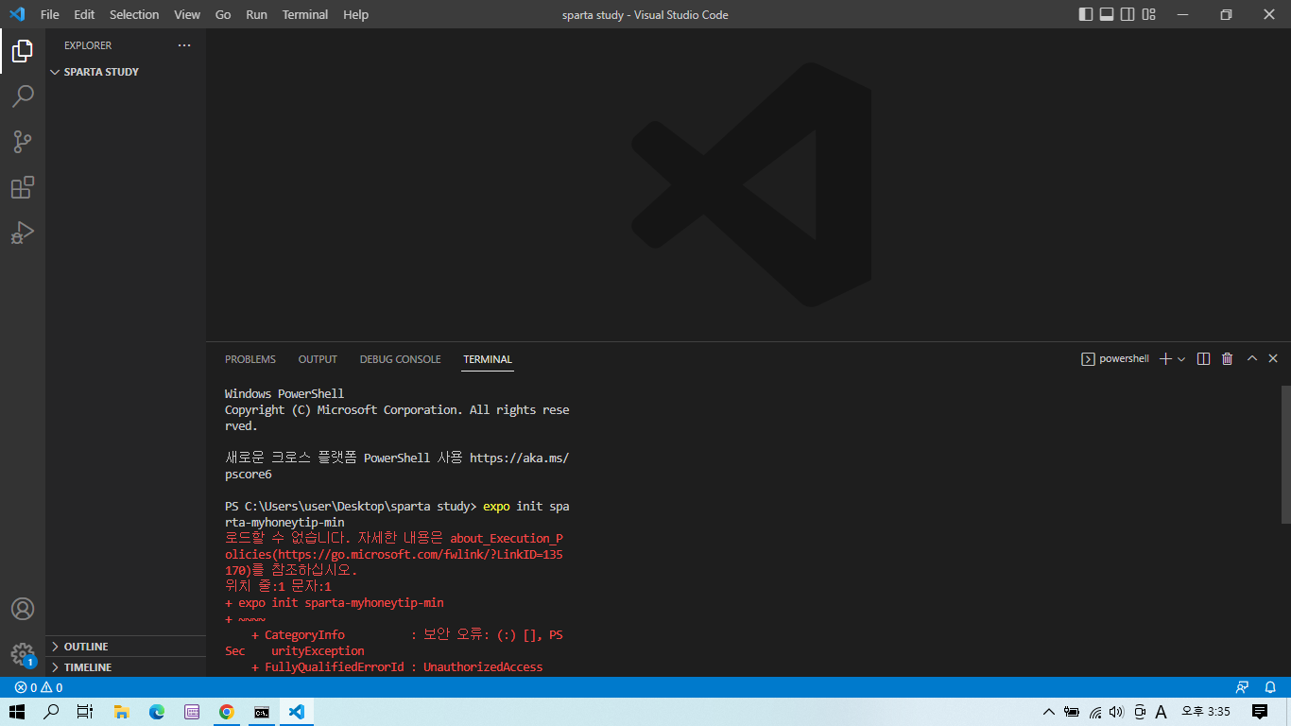1291x726 pixels.
Task: Open the View menu
Action: click(187, 14)
